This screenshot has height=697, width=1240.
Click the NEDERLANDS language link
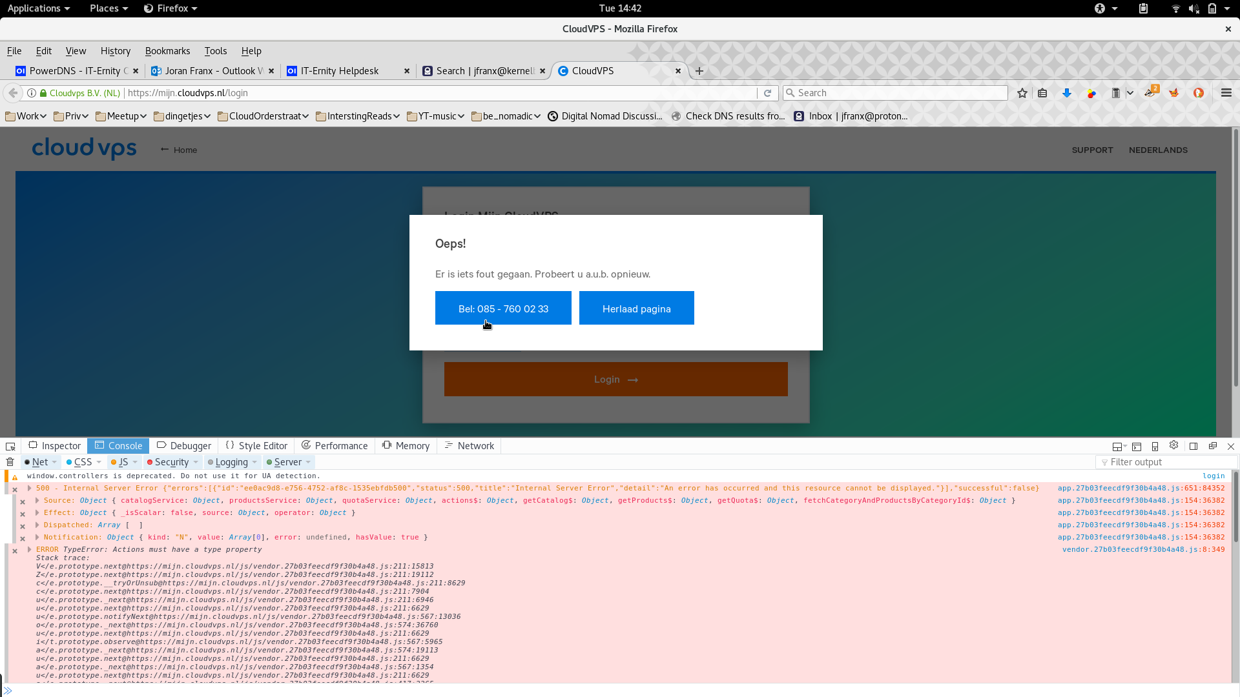coord(1158,150)
